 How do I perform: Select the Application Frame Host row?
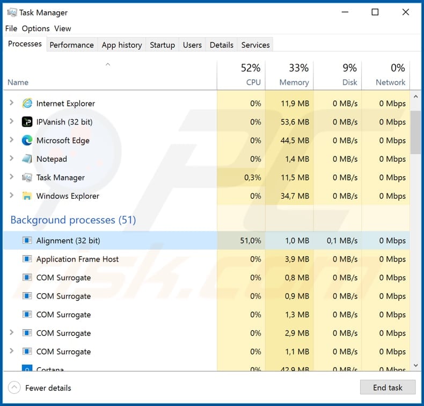pyautogui.click(x=207, y=259)
